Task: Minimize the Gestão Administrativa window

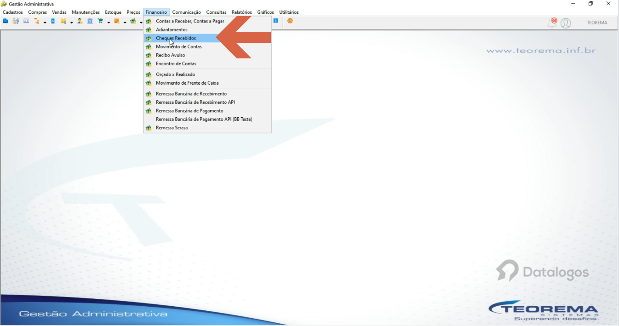Action: [x=573, y=4]
